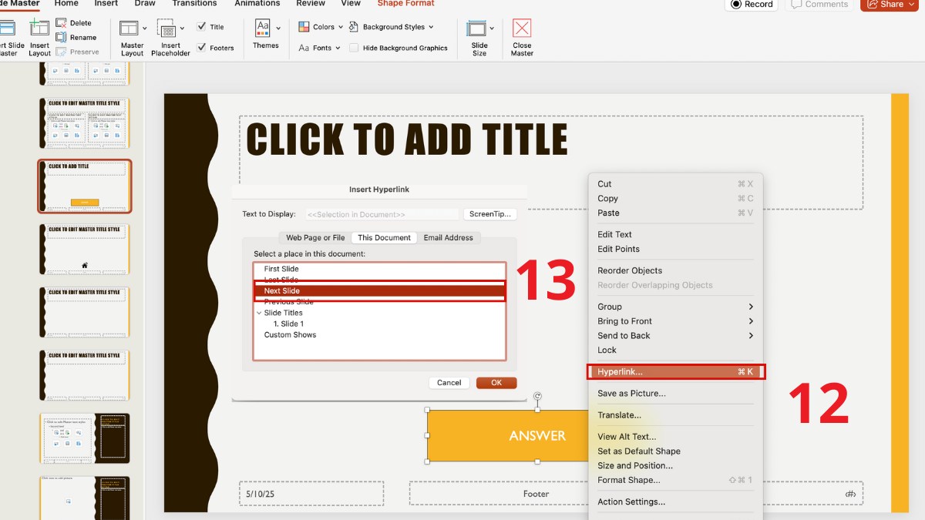Select Web Page or File tab
Viewport: 925px width, 520px height.
[x=315, y=238]
